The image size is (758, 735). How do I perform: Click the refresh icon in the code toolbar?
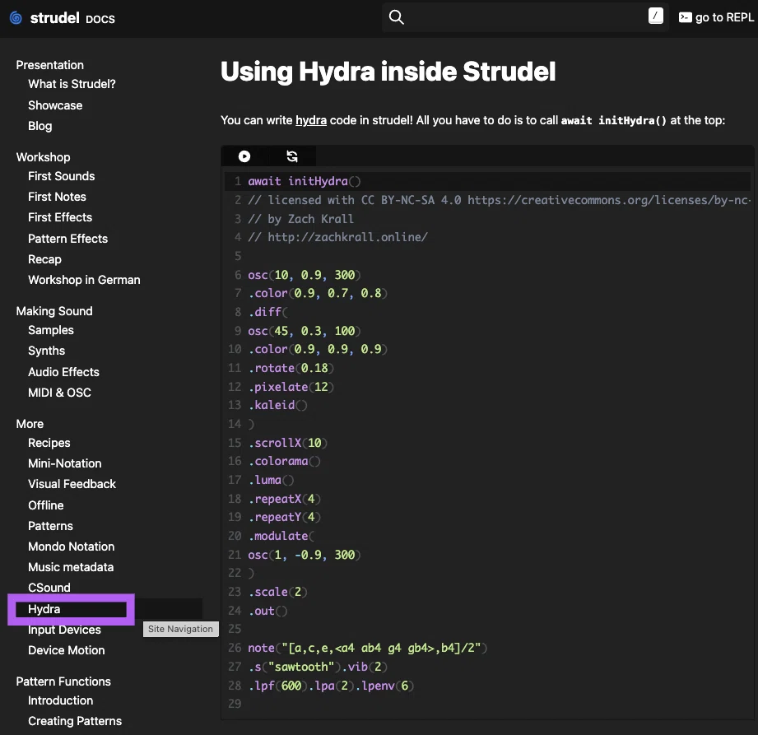[292, 156]
